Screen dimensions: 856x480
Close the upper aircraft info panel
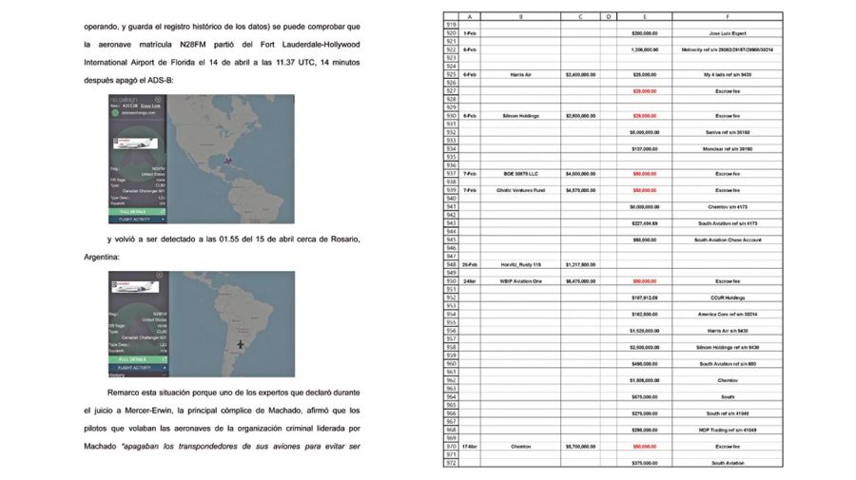click(x=159, y=98)
